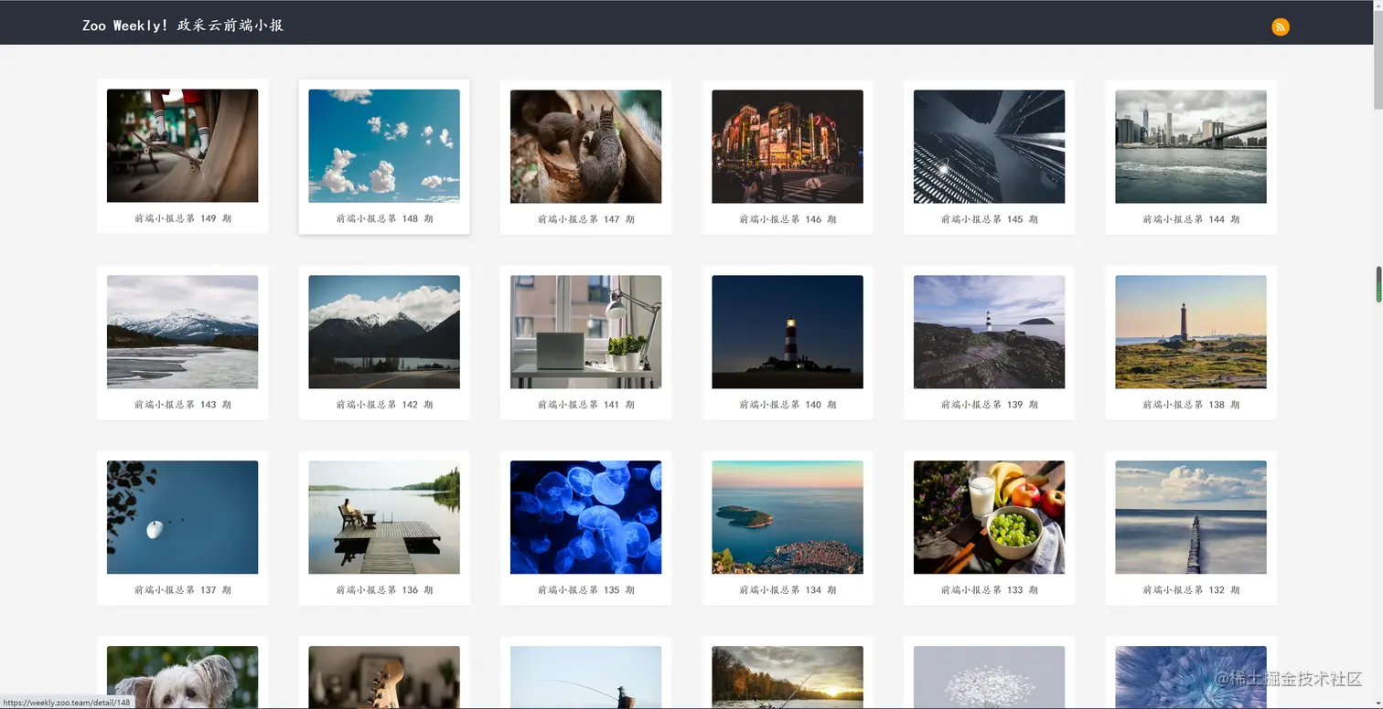Open the rocky coast lighthouse thumbnail, issue 139

click(x=989, y=332)
